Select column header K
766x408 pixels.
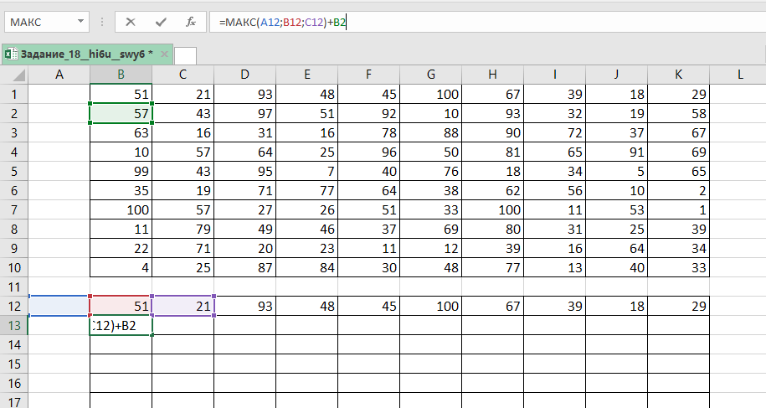click(x=678, y=75)
